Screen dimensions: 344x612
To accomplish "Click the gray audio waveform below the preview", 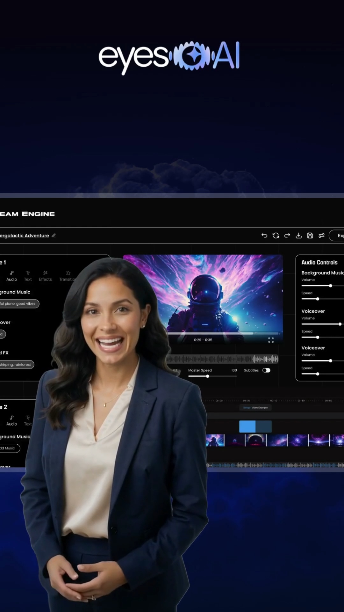I will 222,359.
